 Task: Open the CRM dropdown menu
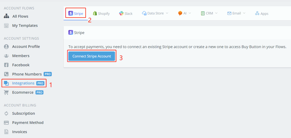209,14
